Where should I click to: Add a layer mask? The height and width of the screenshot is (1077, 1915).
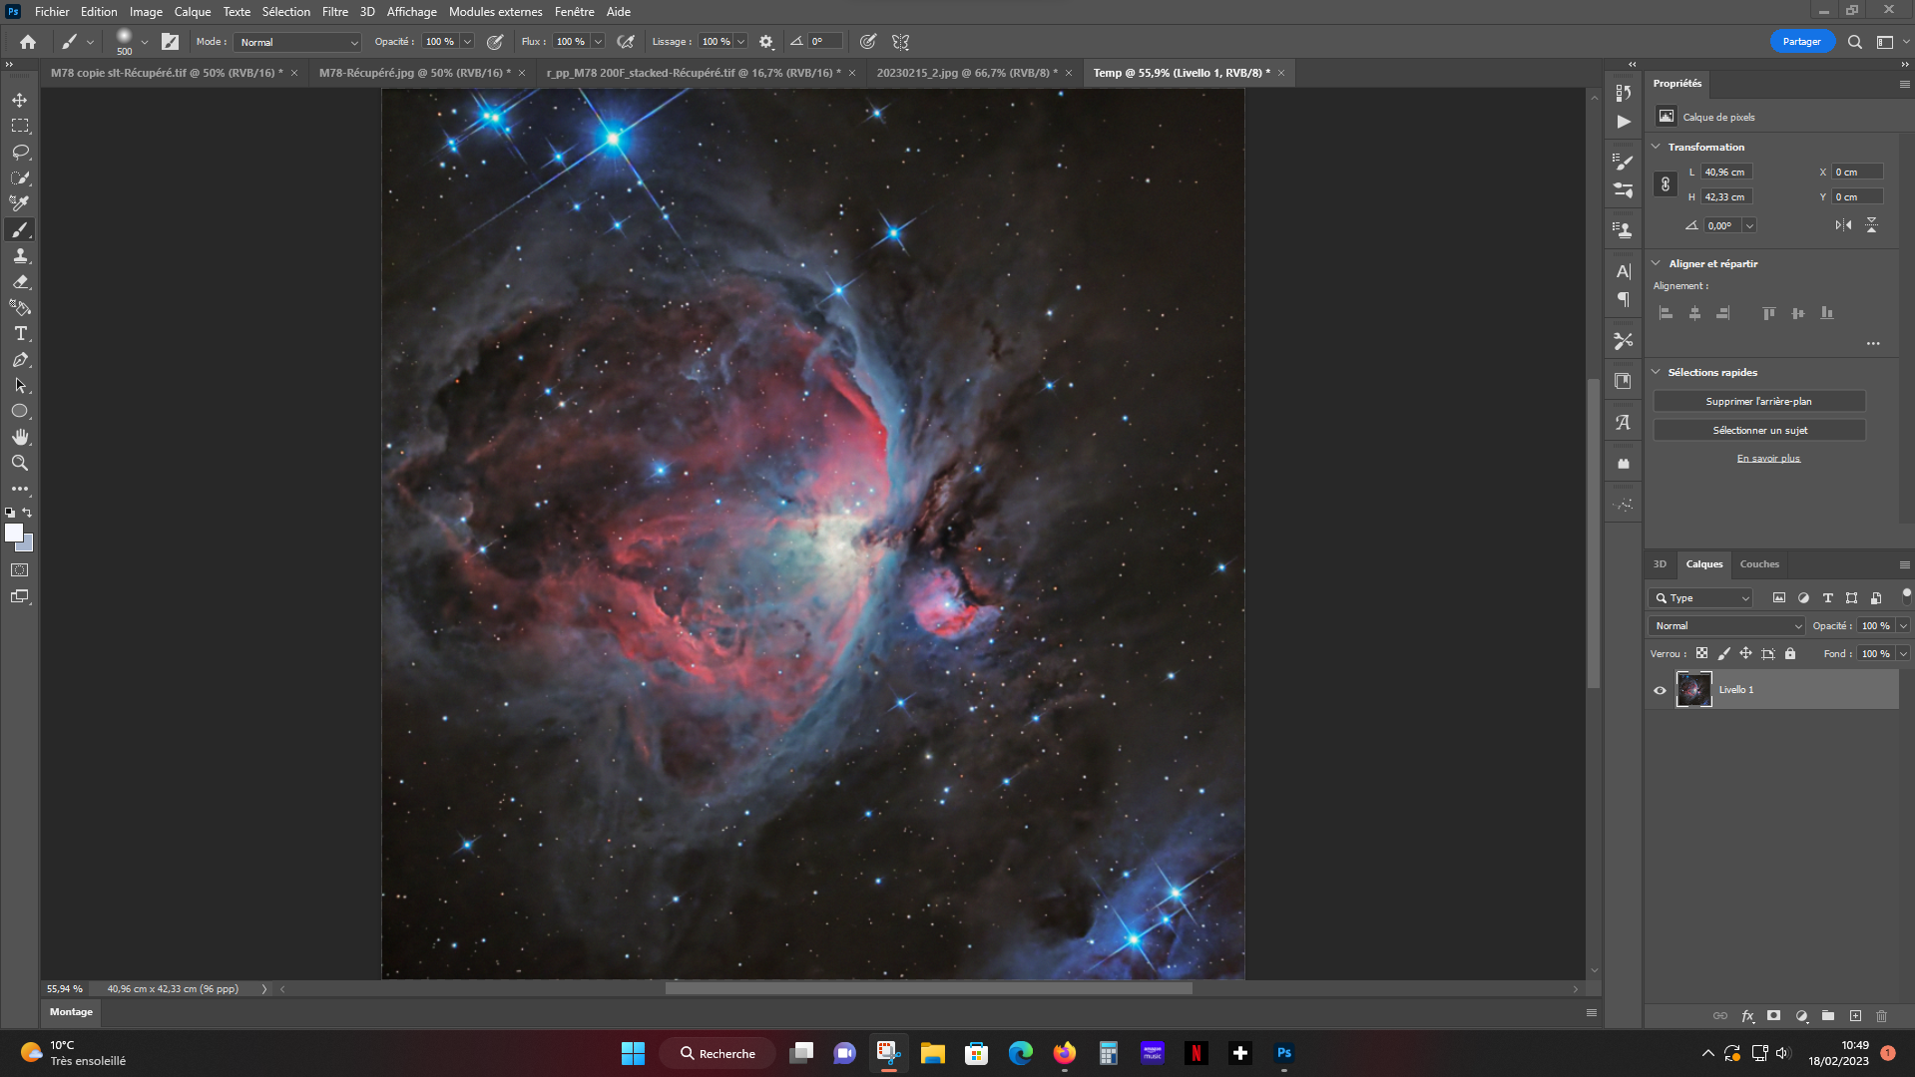click(x=1773, y=1016)
